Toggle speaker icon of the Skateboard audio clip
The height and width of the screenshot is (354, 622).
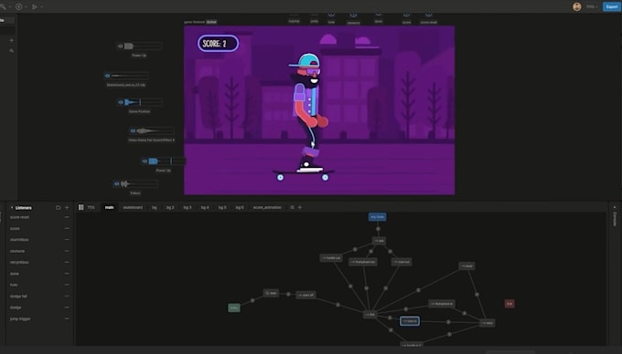tap(108, 76)
